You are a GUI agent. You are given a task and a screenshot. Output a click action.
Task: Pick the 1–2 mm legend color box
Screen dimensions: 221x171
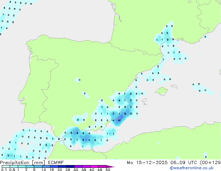(x=22, y=166)
